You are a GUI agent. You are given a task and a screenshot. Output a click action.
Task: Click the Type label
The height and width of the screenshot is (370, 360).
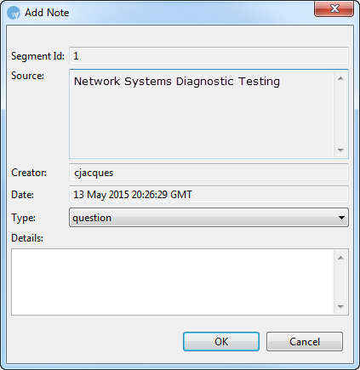point(23,218)
